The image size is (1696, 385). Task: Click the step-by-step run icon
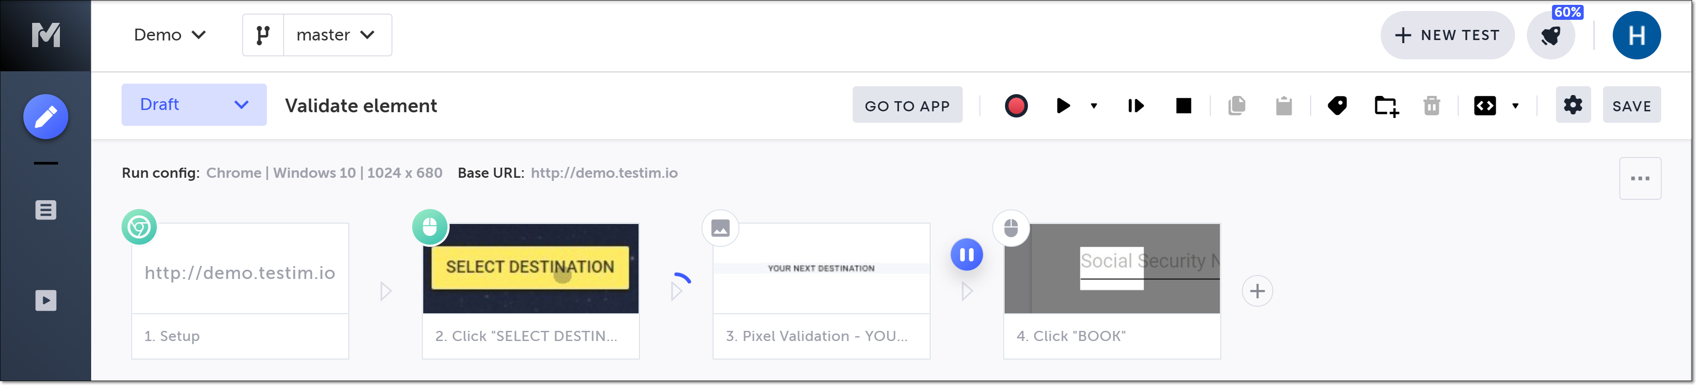(x=1136, y=105)
